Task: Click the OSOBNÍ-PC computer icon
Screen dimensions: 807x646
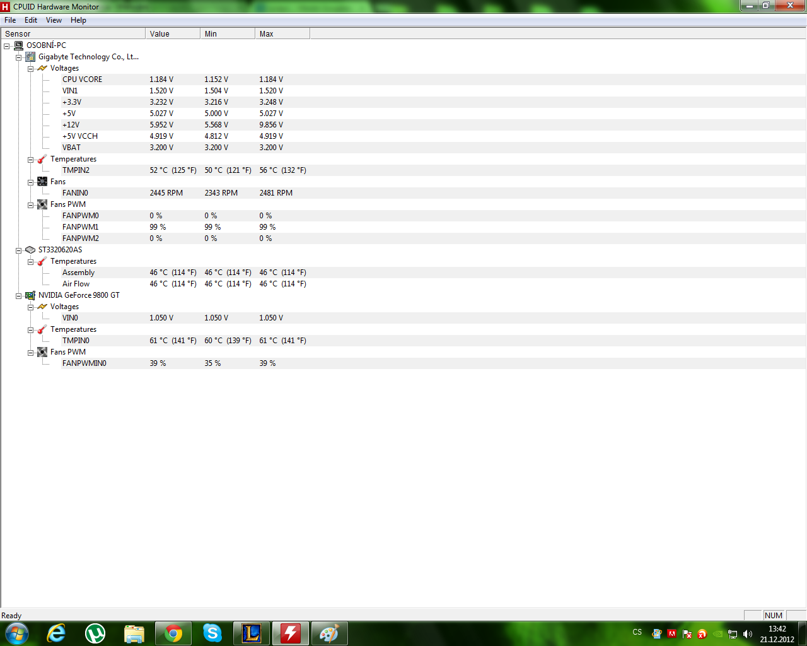Action: pyautogui.click(x=19, y=45)
